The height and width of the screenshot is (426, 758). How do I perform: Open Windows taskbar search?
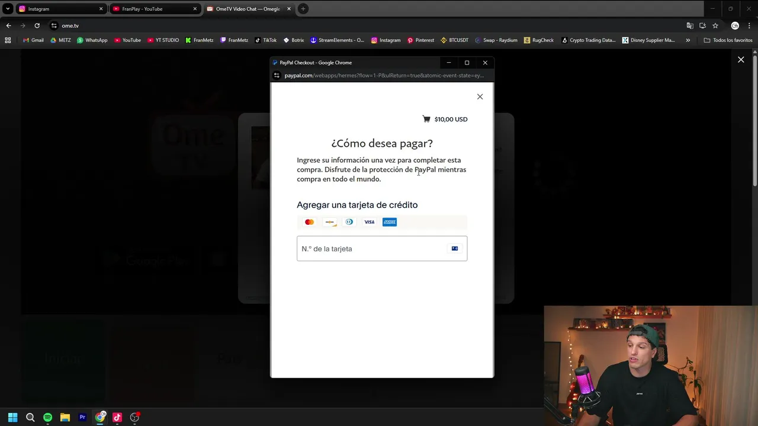click(x=30, y=417)
